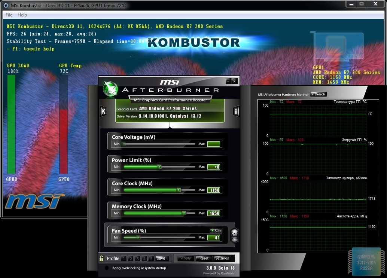Image resolution: width=387 pixels, height=278 pixels.
Task: Toggle the Auto fan speed option
Action: click(x=216, y=231)
